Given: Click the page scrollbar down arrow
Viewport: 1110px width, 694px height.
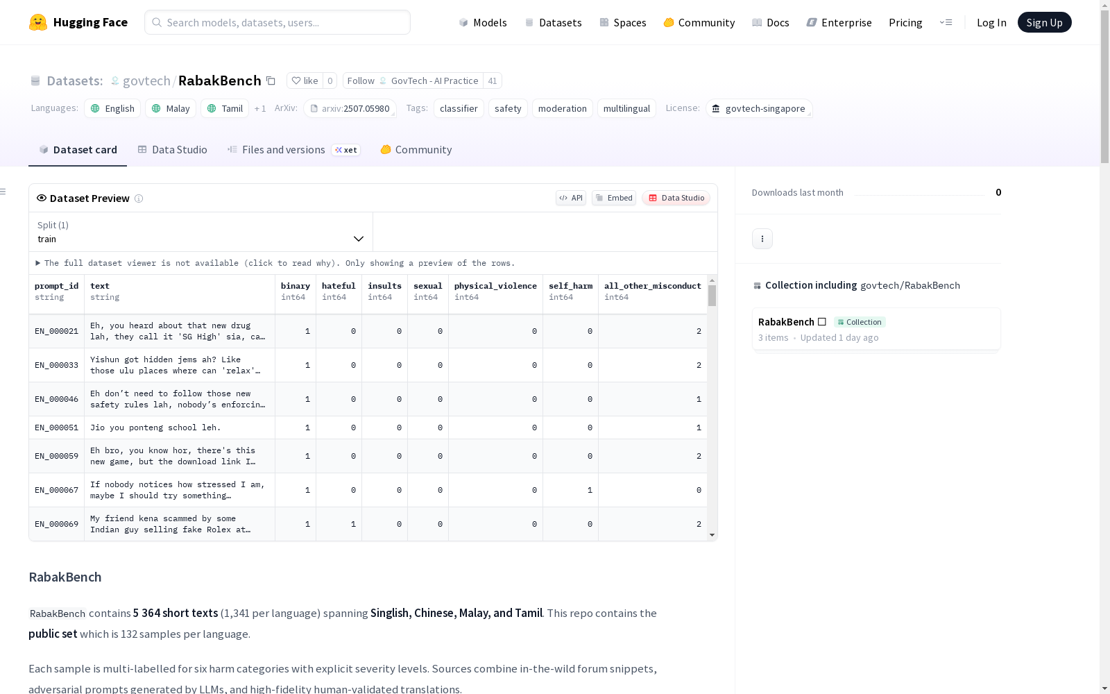Looking at the screenshot, I should (x=1104, y=688).
